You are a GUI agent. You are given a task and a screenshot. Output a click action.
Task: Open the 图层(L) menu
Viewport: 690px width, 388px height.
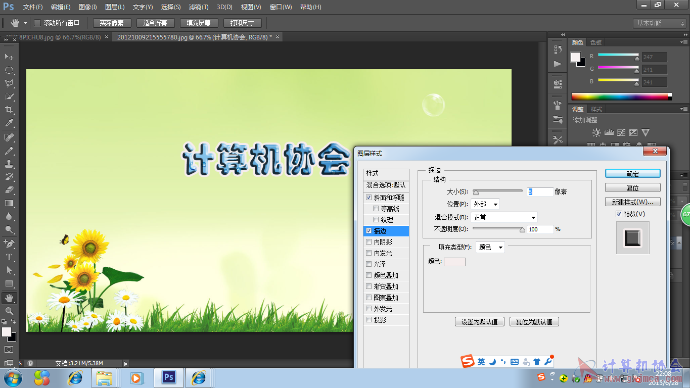(115, 7)
